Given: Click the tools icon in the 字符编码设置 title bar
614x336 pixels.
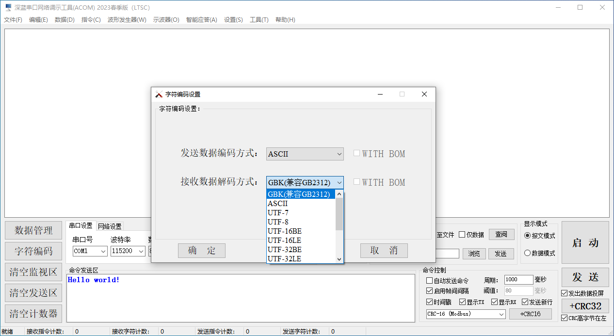Looking at the screenshot, I should click(159, 95).
